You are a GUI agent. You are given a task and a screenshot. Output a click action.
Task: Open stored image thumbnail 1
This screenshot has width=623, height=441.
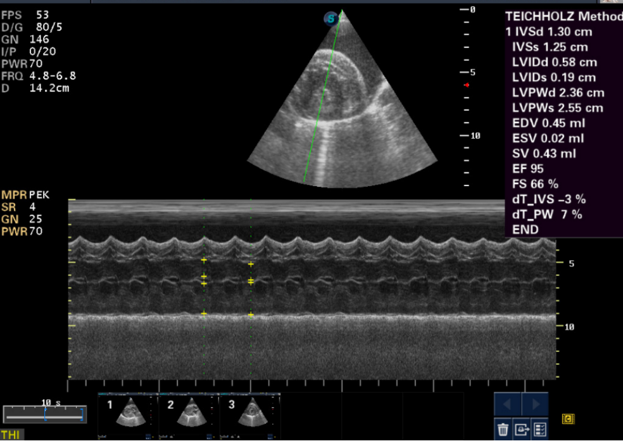click(x=128, y=416)
